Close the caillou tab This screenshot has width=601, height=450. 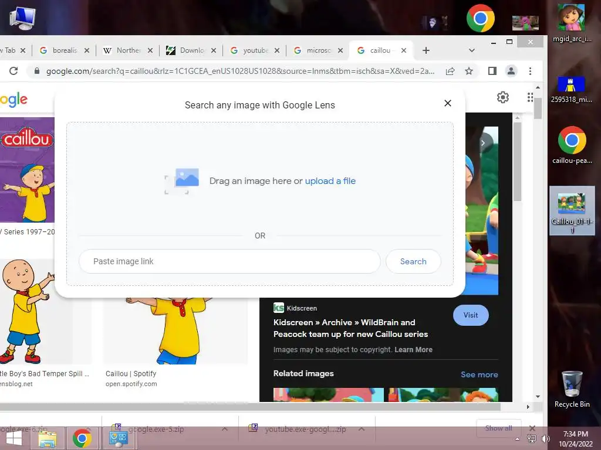(404, 50)
